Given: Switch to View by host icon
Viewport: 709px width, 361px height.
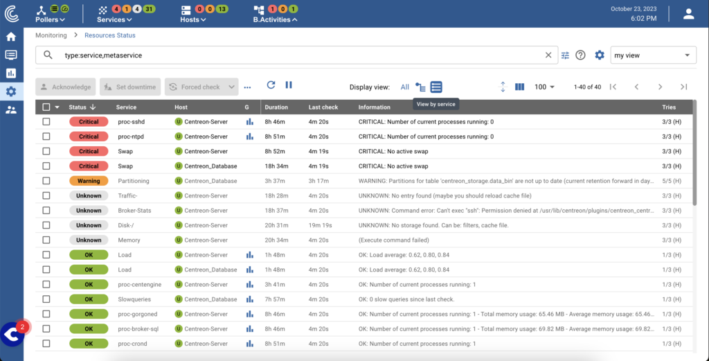Looking at the screenshot, I should (420, 87).
